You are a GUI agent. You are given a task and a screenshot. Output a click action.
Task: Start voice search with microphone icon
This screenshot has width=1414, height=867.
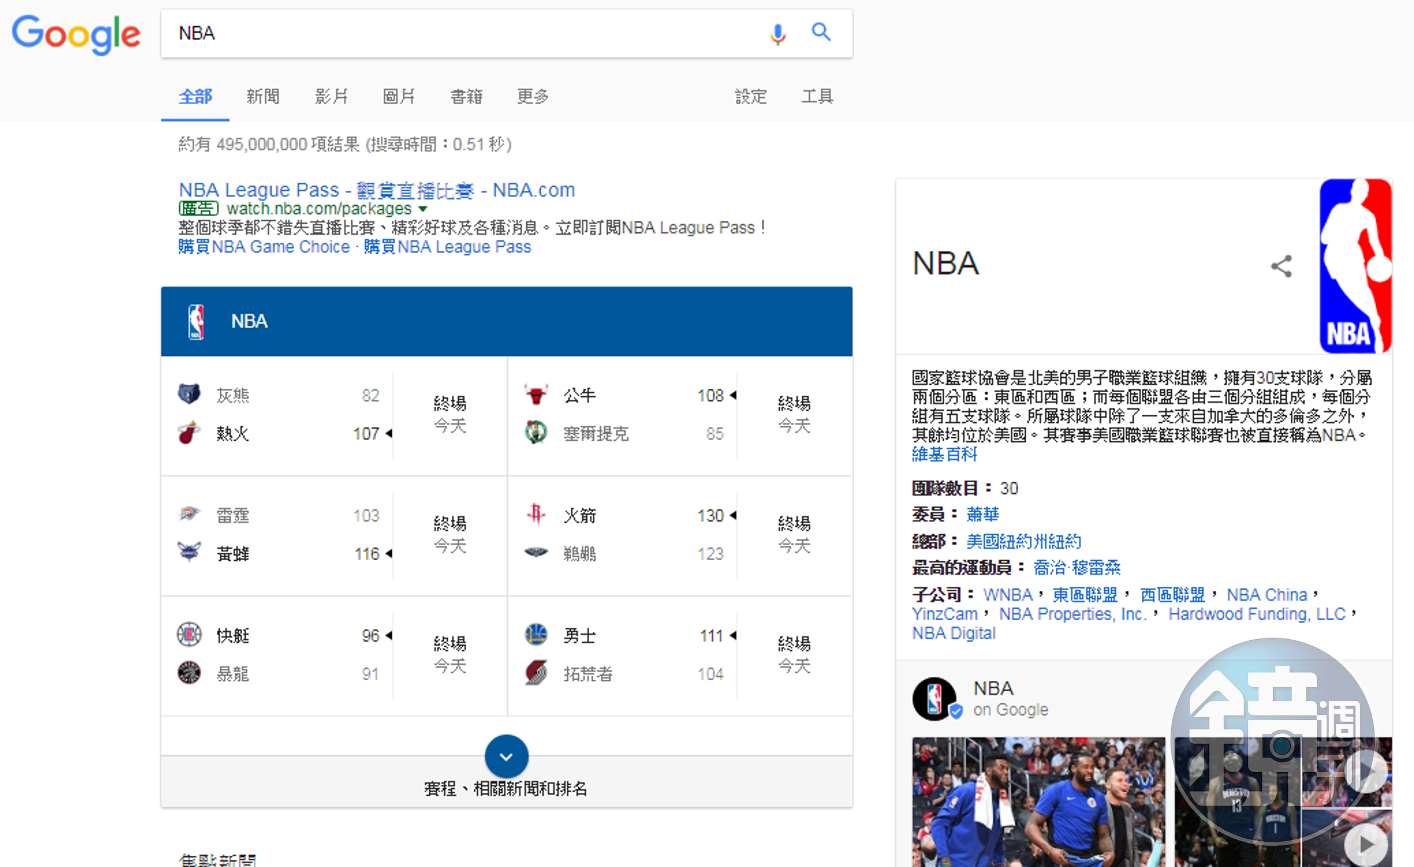click(x=778, y=34)
